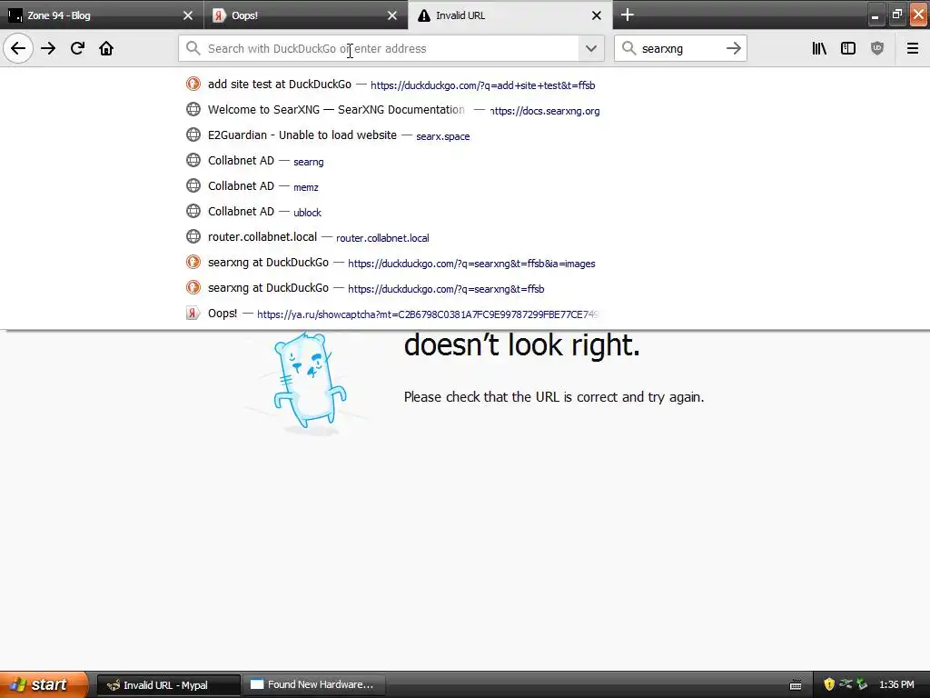The height and width of the screenshot is (698, 930).
Task: Click the search box magnifier icon
Action: coord(628,48)
